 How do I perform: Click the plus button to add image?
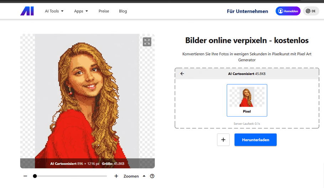[223, 140]
